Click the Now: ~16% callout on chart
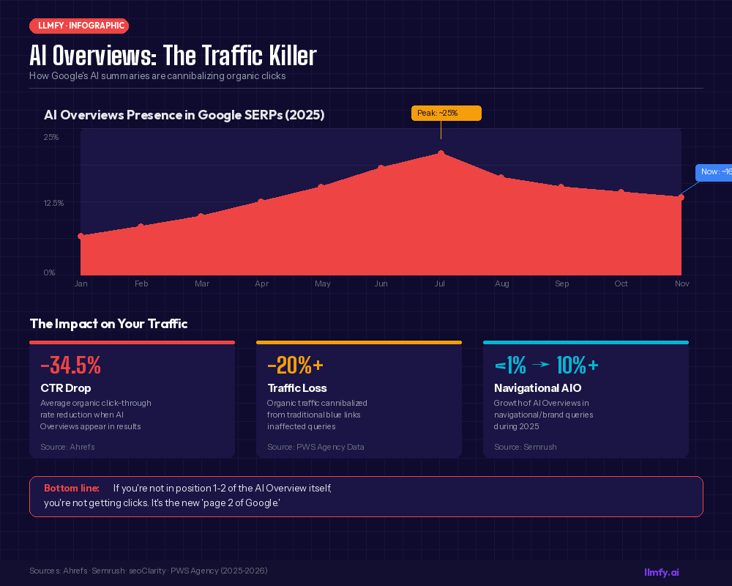The width and height of the screenshot is (732, 586). coord(714,172)
